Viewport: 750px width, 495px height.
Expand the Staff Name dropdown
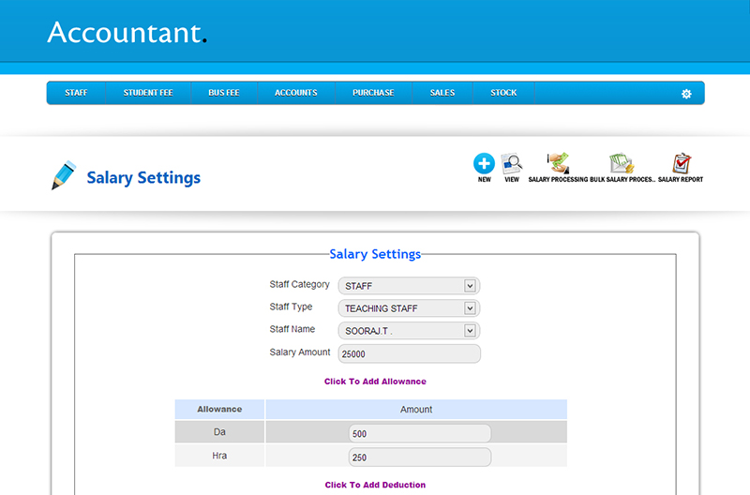coord(409,331)
